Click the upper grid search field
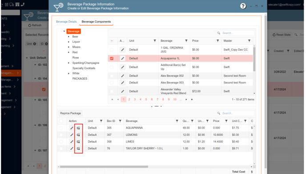The image size is (306, 174). pyautogui.click(x=235, y=33)
